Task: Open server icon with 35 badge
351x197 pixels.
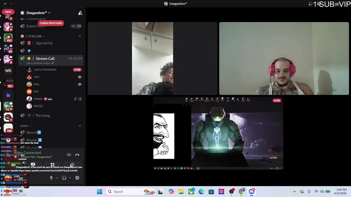Action: pos(8,49)
